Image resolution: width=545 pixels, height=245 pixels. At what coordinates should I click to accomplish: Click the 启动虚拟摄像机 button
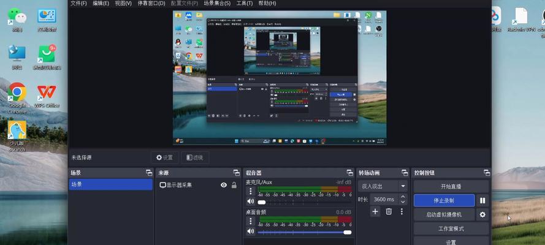(x=444, y=215)
